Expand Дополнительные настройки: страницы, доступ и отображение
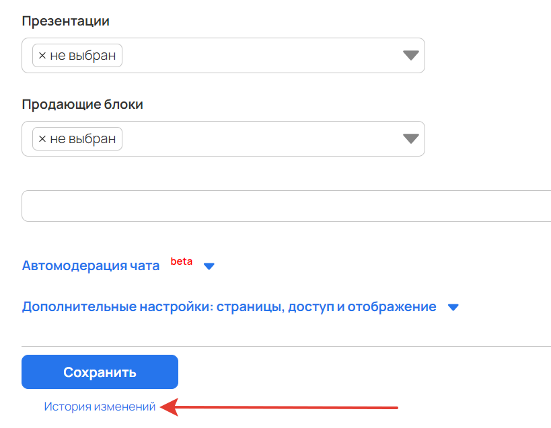The height and width of the screenshot is (428, 551). point(229,307)
